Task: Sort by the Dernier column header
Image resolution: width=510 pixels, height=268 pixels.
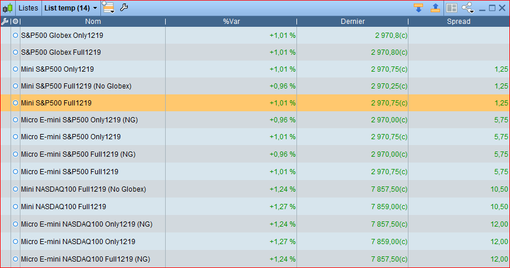Action: tap(352, 22)
